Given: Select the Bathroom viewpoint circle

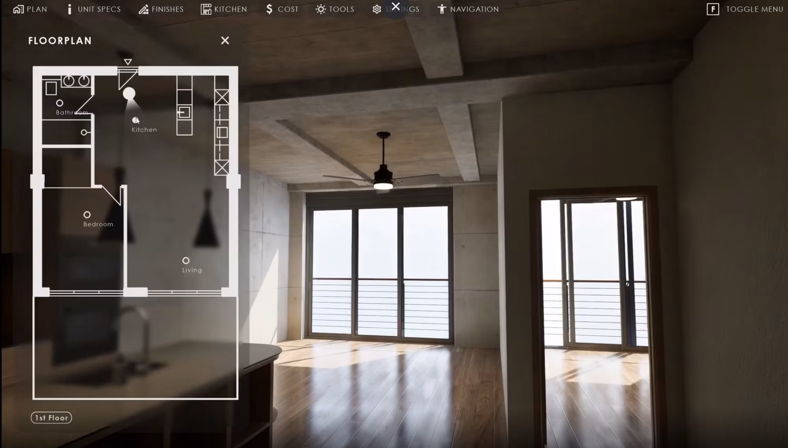Looking at the screenshot, I should pos(60,103).
